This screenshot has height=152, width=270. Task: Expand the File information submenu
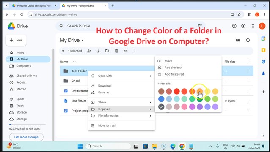click(150, 116)
